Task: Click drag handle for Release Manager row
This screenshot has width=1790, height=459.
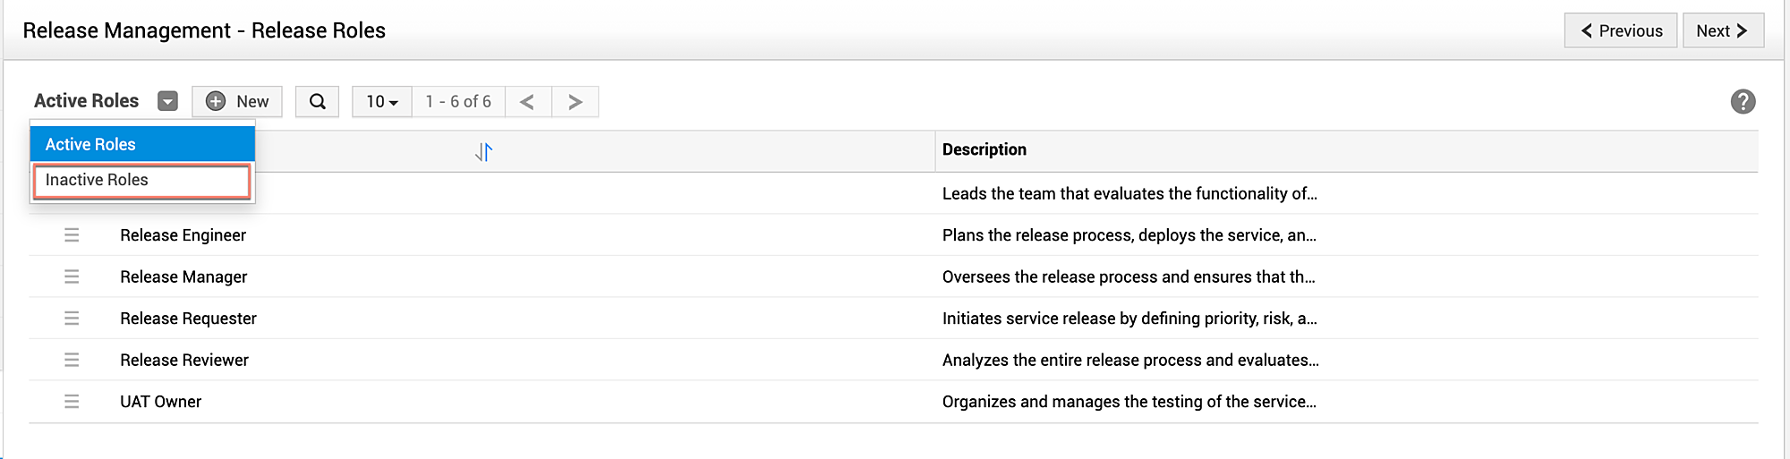Action: click(72, 277)
